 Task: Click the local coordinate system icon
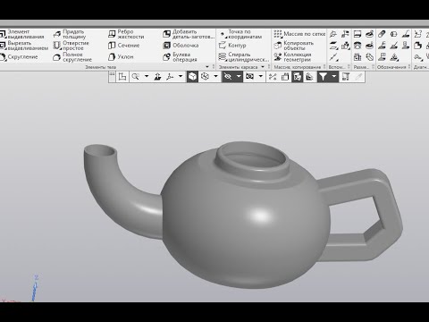[x=122, y=77]
